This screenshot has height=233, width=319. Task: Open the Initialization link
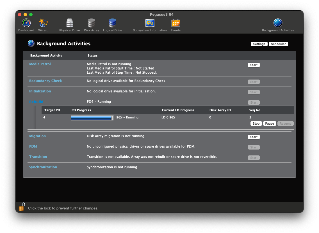(x=40, y=91)
